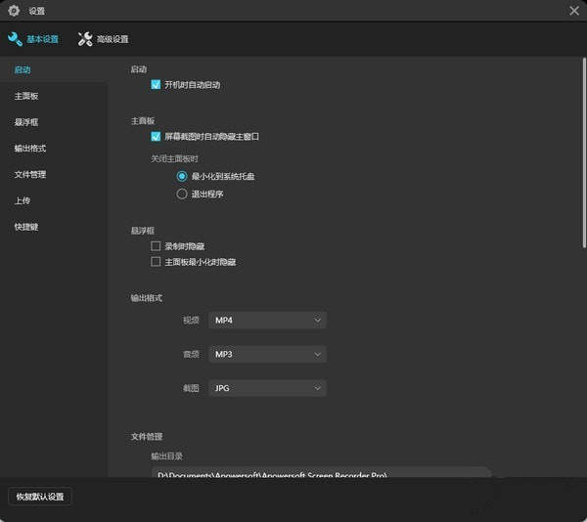
Task: Click the tools icon for 高级设置
Action: (x=85, y=39)
